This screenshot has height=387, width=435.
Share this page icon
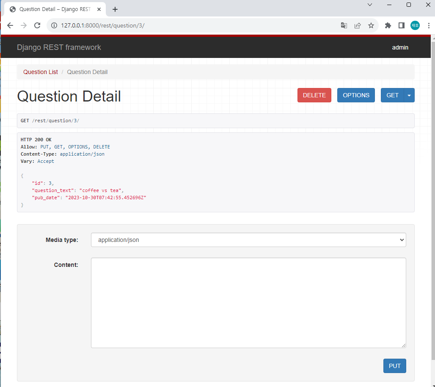tap(358, 25)
